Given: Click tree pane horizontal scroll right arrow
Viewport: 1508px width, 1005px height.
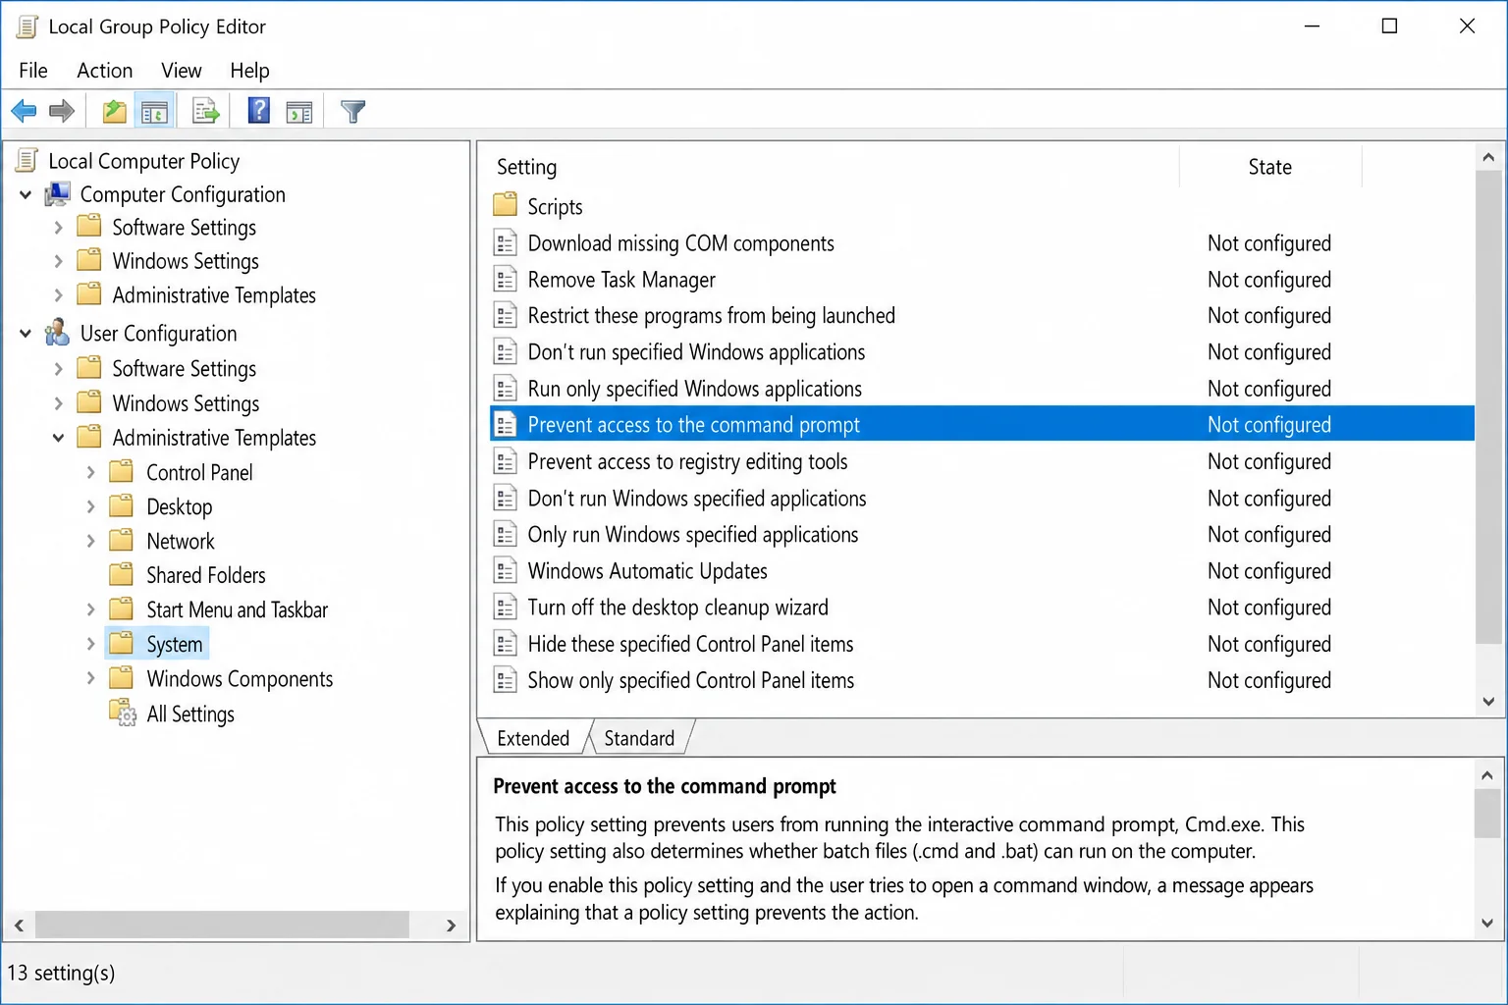Looking at the screenshot, I should coord(451,925).
